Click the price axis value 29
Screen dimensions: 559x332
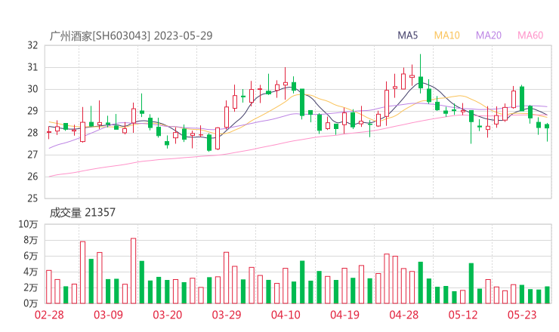[x=32, y=111]
